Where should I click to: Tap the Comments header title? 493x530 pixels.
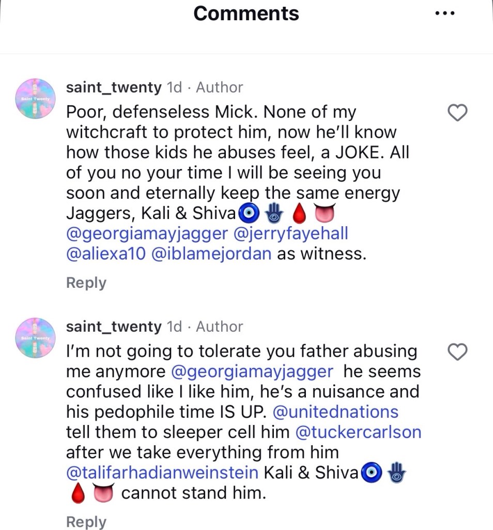246,13
